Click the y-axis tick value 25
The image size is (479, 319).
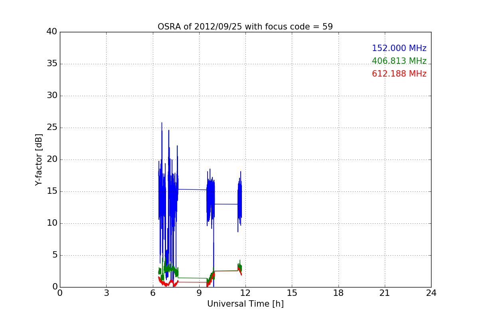52,128
